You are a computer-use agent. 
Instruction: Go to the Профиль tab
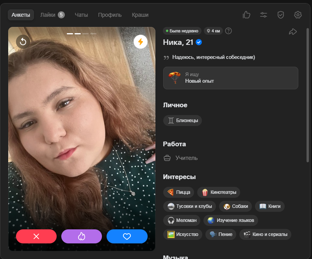click(x=110, y=15)
